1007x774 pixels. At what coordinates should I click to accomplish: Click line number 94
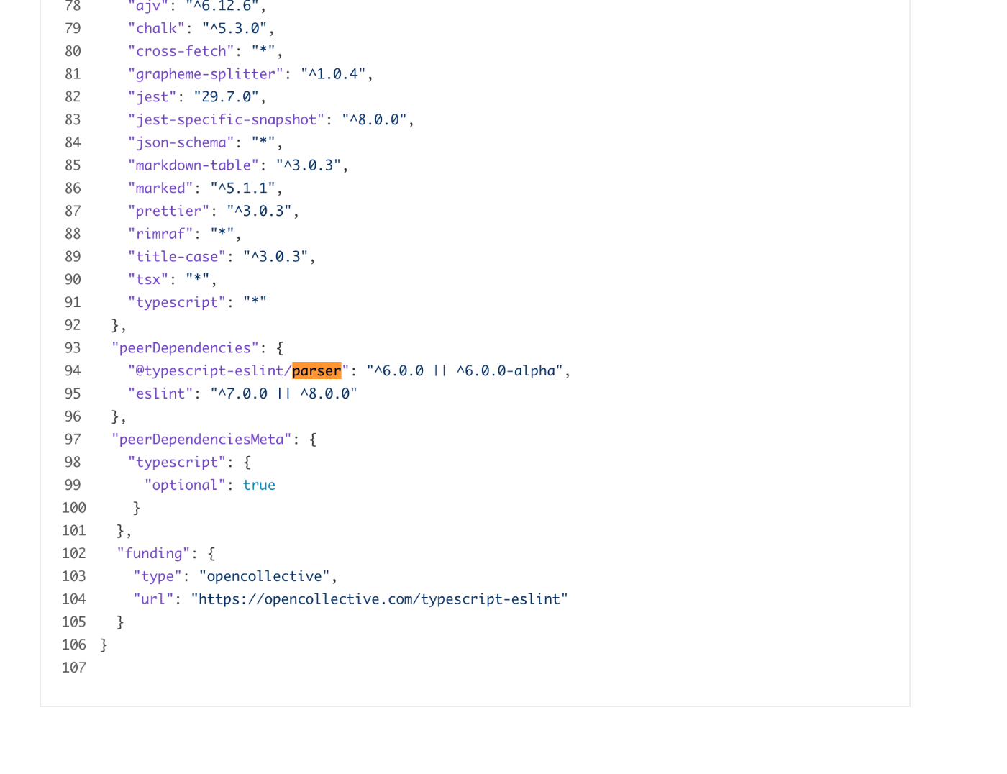[x=73, y=370]
